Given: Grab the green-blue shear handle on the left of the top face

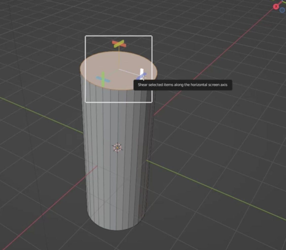Looking at the screenshot, I should [x=103, y=79].
